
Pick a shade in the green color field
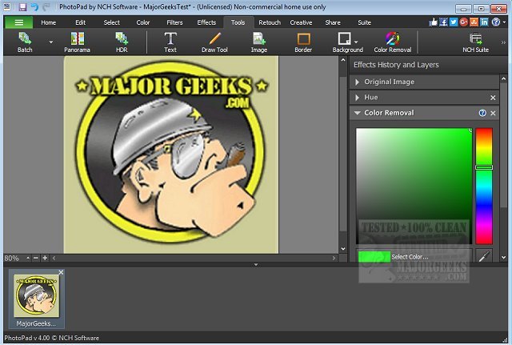(414, 186)
